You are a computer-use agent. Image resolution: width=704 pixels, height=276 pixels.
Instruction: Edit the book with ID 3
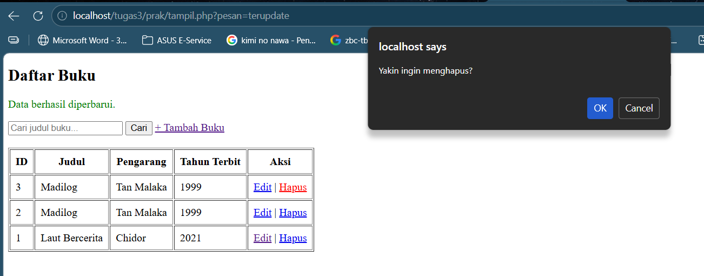point(262,187)
